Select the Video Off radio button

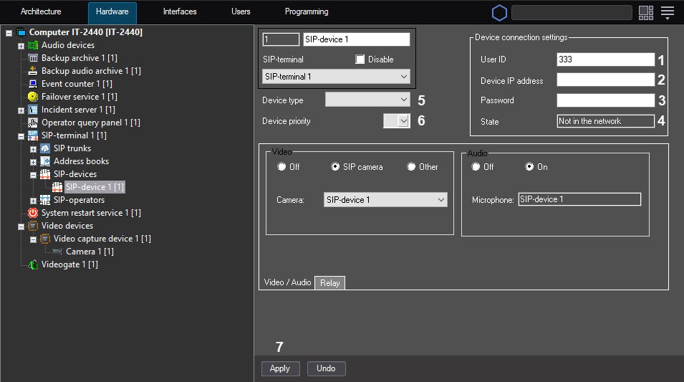tap(282, 167)
